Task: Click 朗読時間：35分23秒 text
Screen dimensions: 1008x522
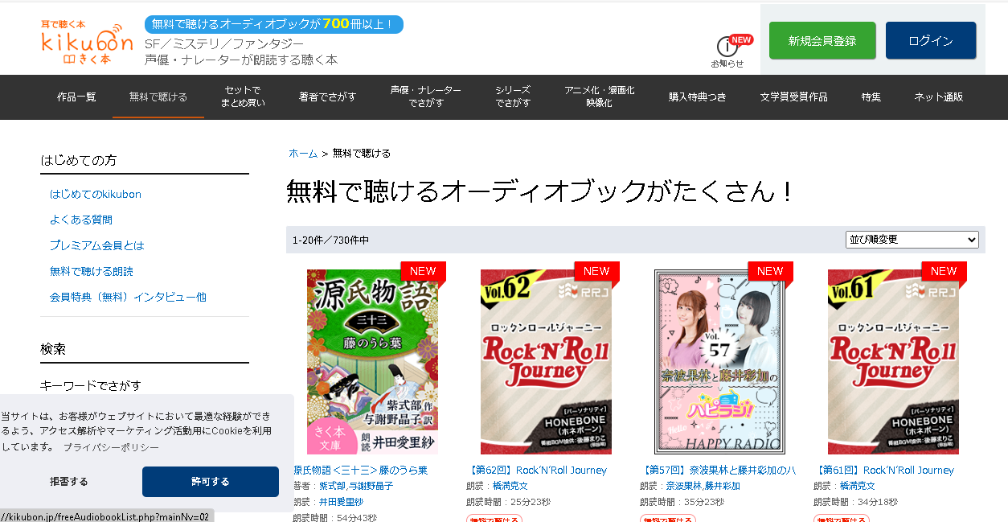Action: click(682, 502)
